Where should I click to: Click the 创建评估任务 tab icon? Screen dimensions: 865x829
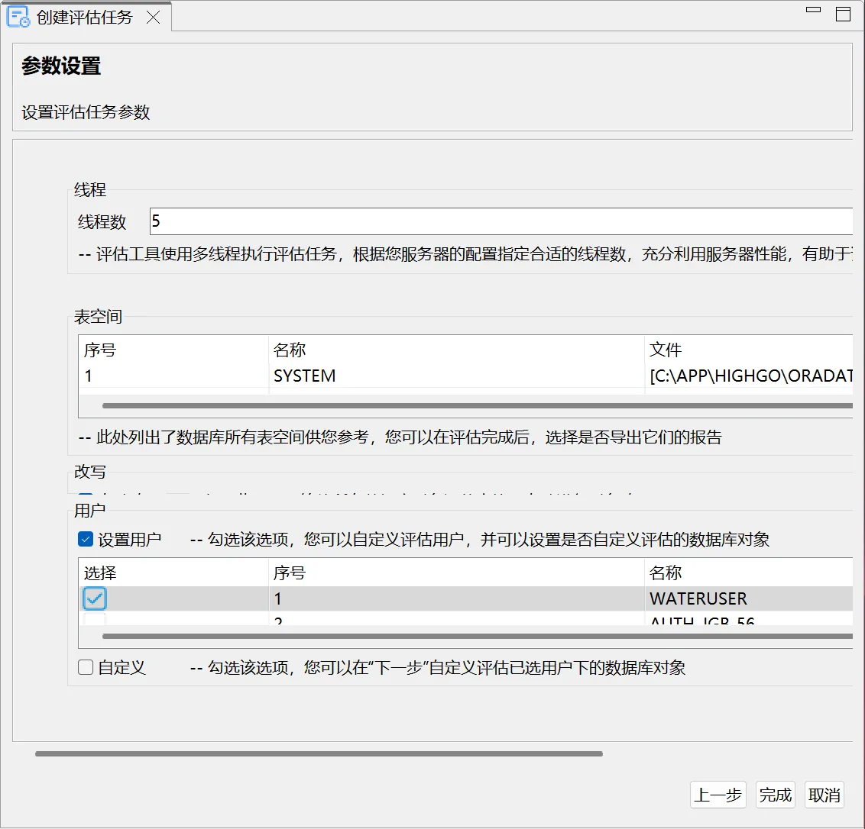click(x=18, y=17)
